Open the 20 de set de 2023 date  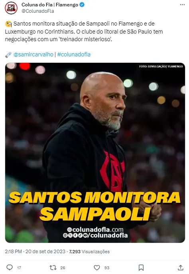(x=45, y=252)
